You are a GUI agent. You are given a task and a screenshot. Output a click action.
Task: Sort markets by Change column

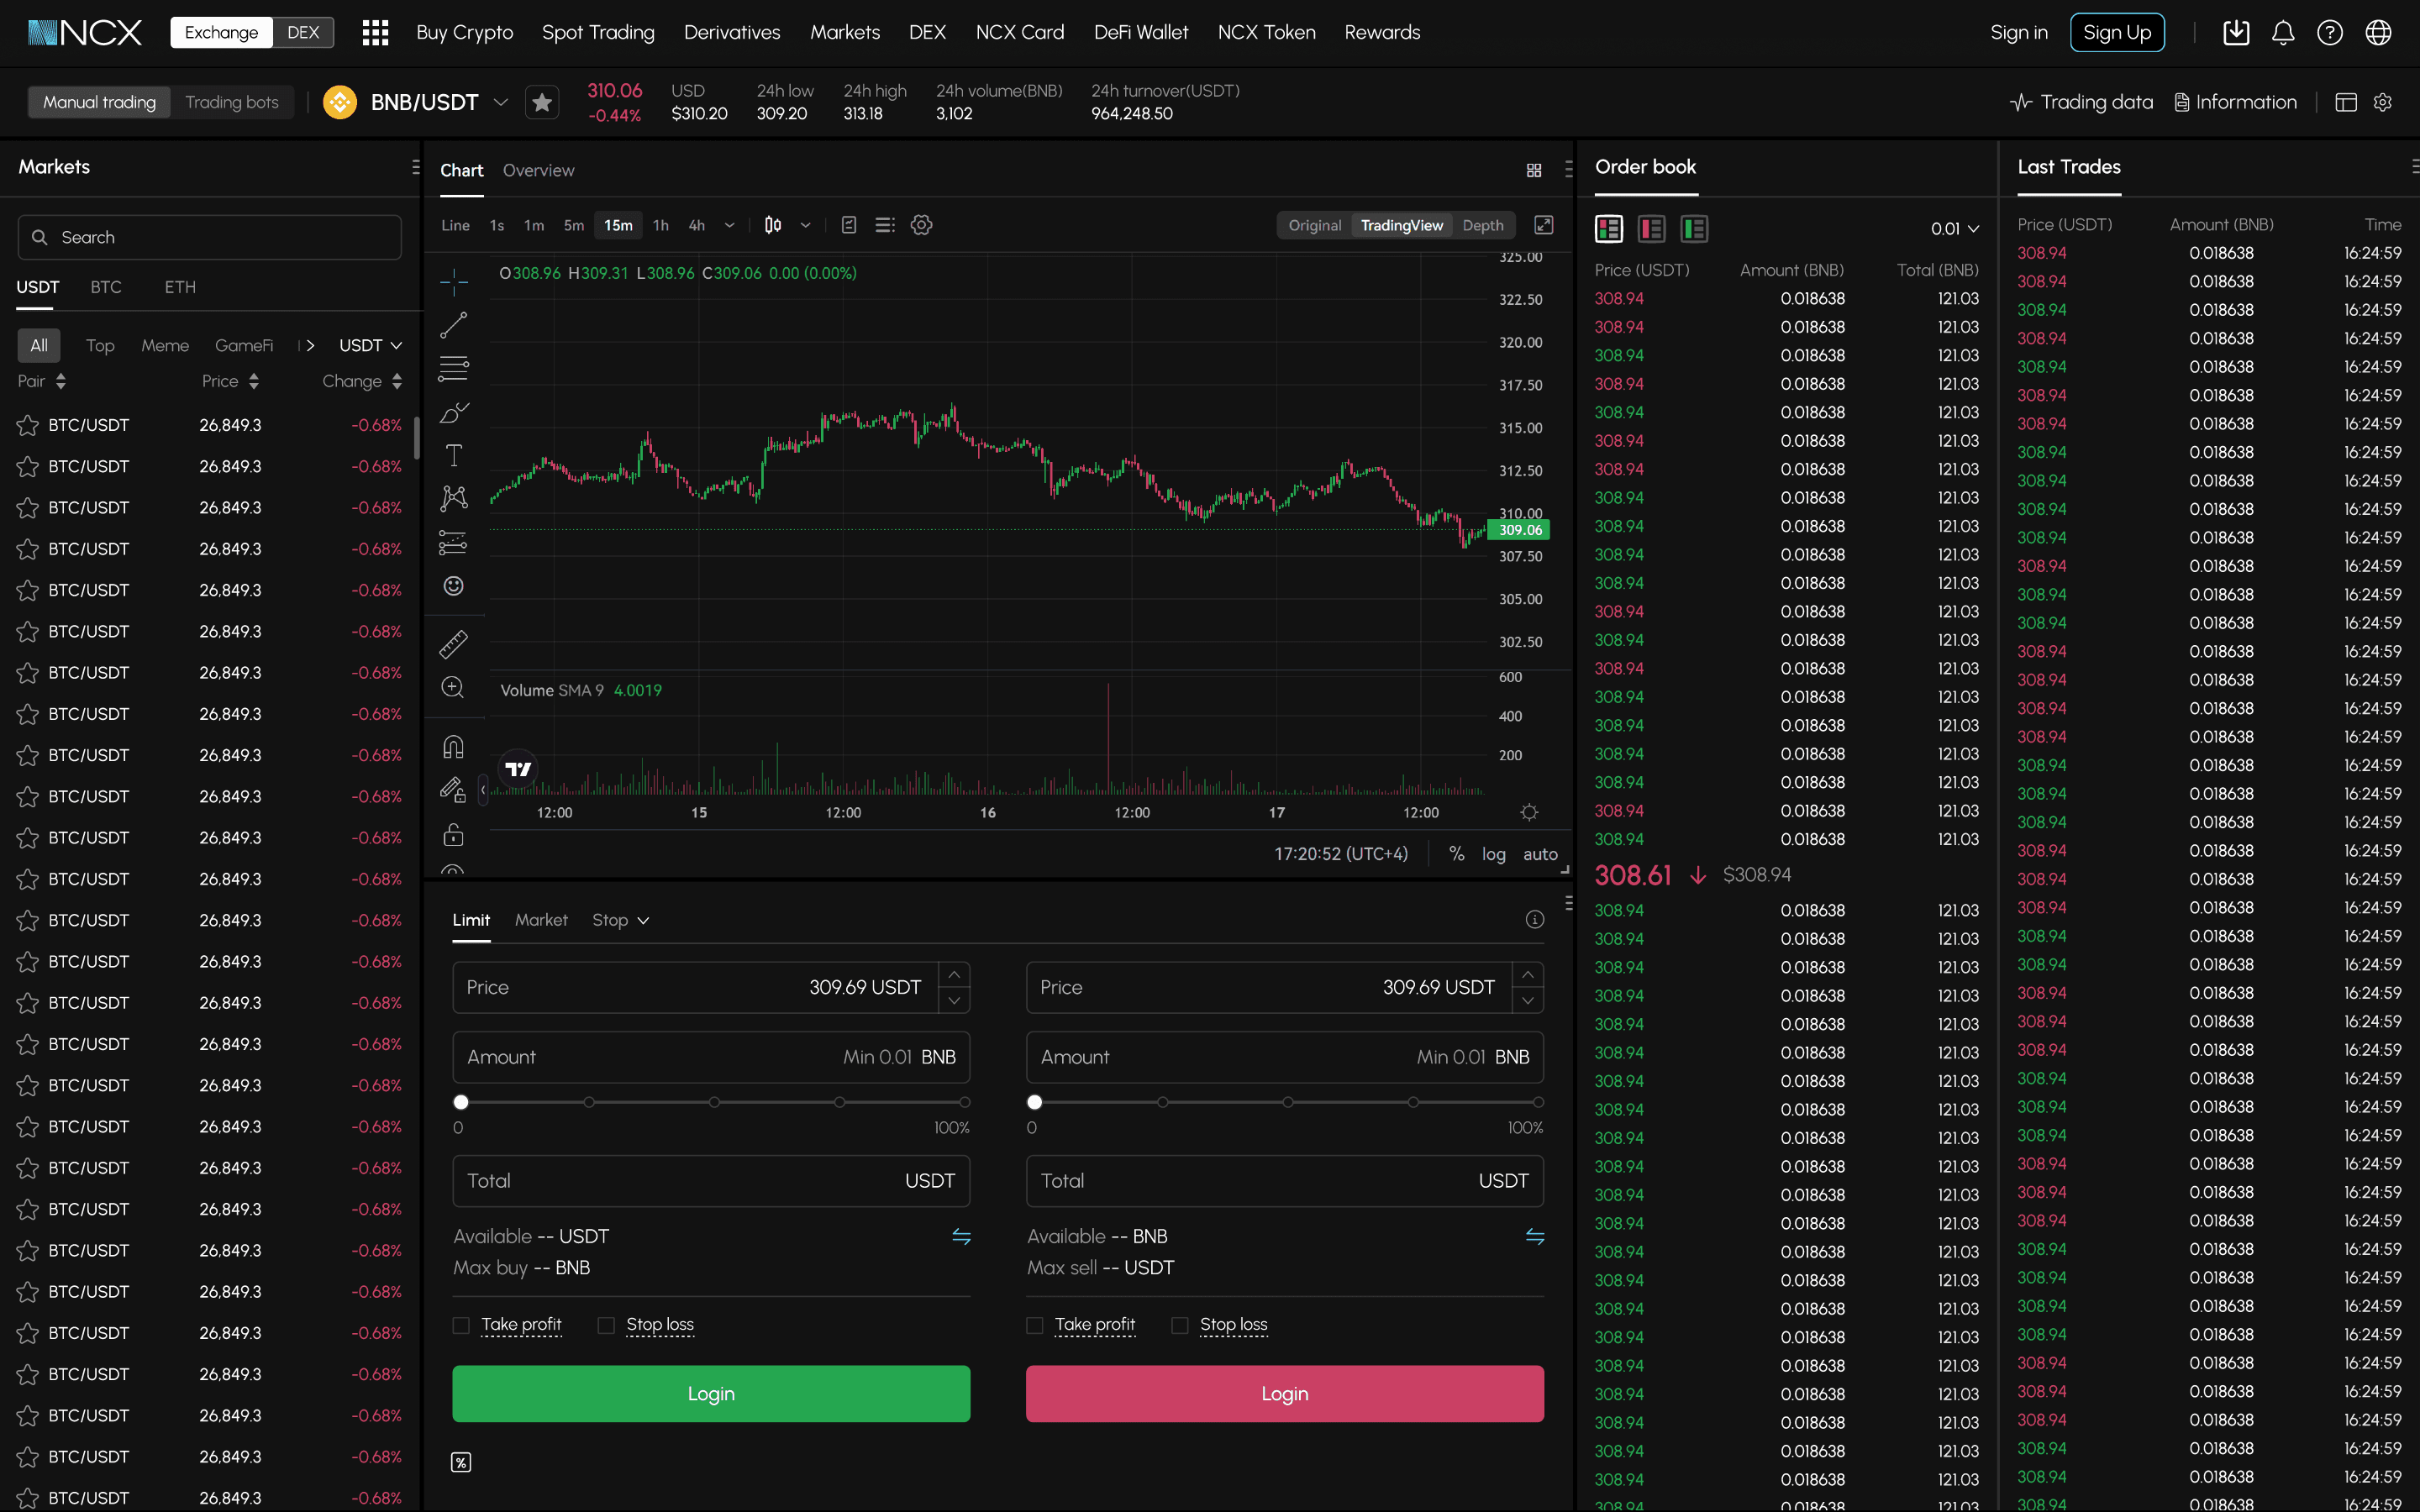(x=362, y=381)
